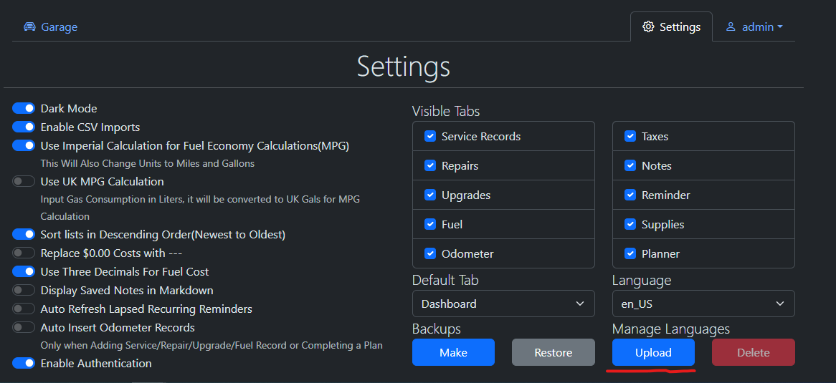Enable Use UK MPG Calculation switch
This screenshot has width=836, height=383.
point(24,182)
